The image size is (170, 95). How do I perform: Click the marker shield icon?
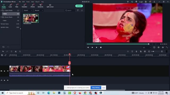pyautogui.click(x=132, y=51)
